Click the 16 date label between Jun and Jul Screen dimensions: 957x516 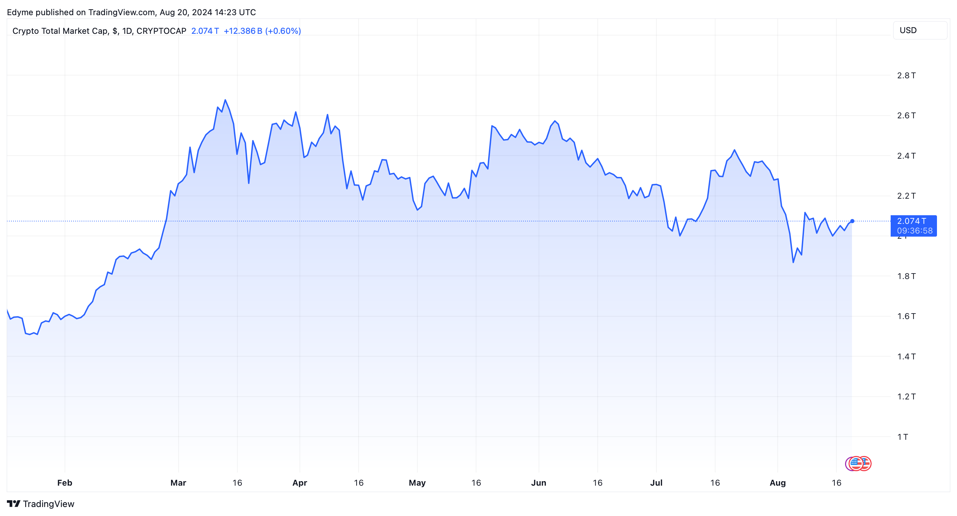click(598, 483)
